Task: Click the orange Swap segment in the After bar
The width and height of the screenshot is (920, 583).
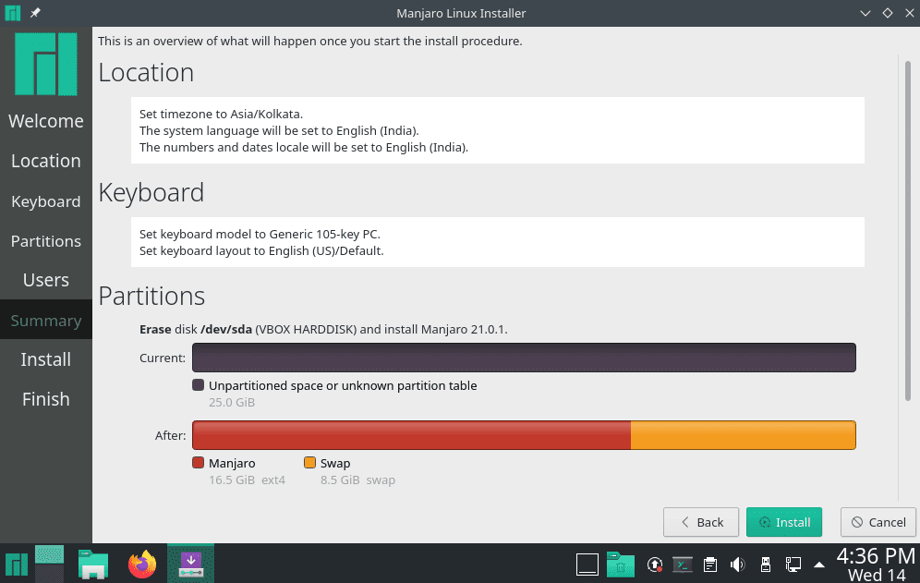Action: click(744, 434)
